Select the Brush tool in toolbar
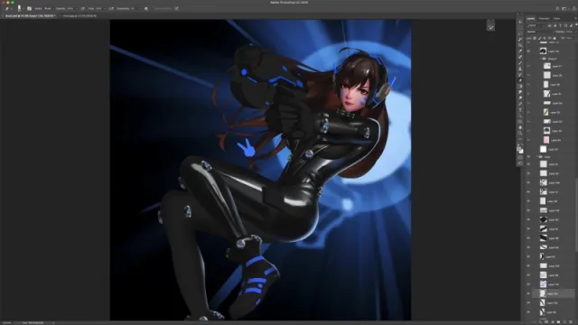 click(520, 62)
